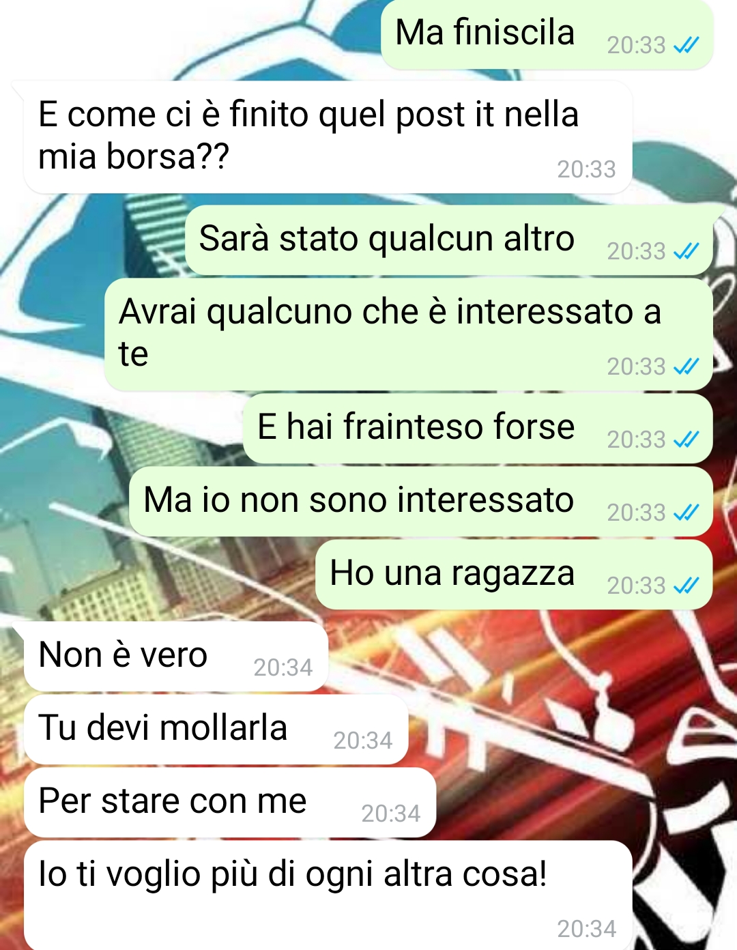
Task: Tap the 'Ma finiscila' message bubble
Action: [x=547, y=34]
